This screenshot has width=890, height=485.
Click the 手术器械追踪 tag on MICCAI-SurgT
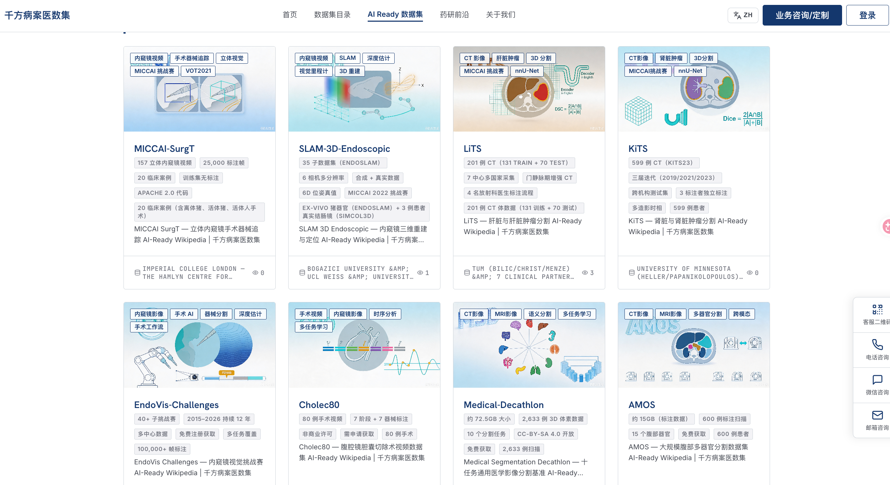192,58
